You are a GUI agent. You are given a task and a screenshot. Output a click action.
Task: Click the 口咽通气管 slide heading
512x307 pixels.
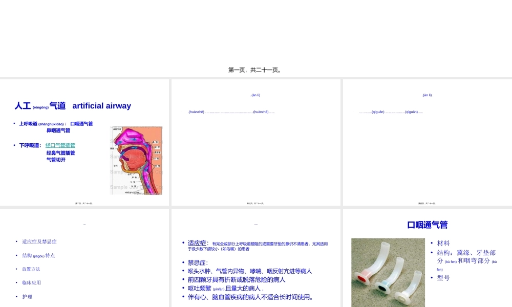(428, 225)
